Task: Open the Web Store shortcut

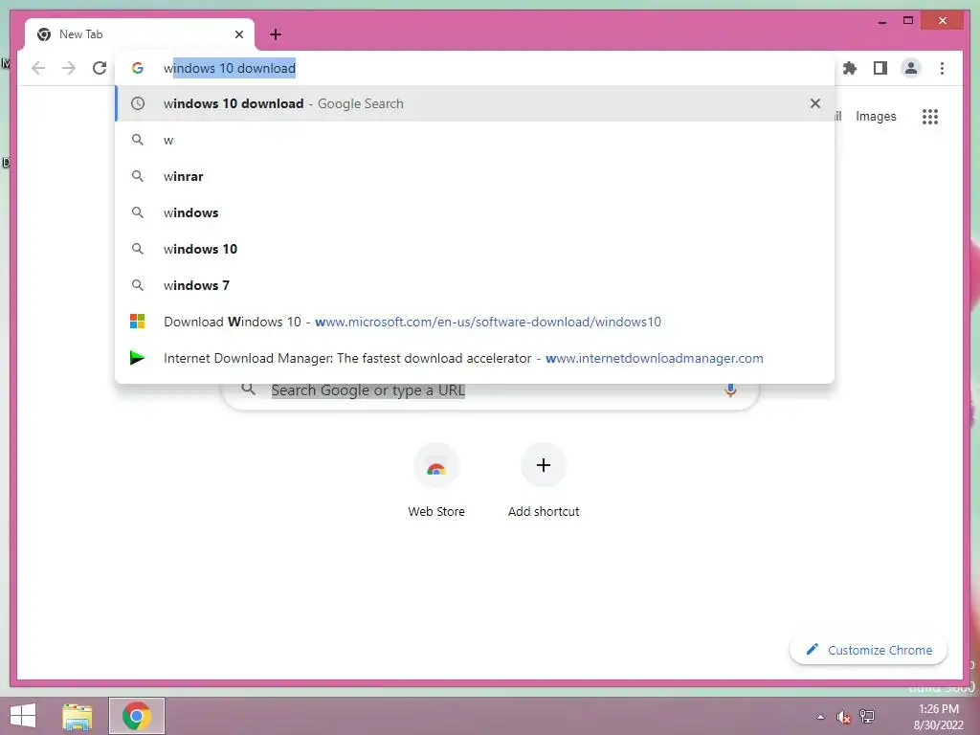Action: (x=436, y=480)
